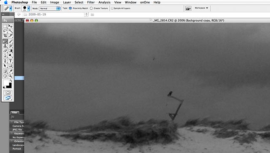Open the Edit menu
Viewport: 270px width, 153px height.
tap(43, 3)
